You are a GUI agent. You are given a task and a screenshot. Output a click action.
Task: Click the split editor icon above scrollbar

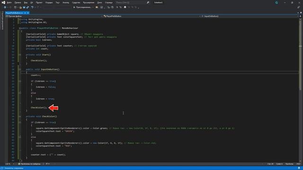(300, 16)
